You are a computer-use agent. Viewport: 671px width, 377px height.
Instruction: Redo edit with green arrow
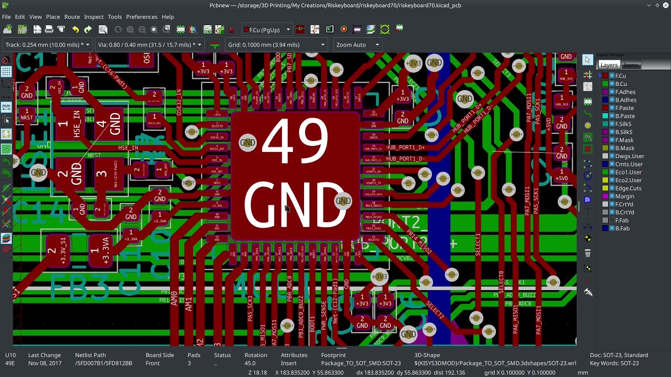[x=88, y=29]
